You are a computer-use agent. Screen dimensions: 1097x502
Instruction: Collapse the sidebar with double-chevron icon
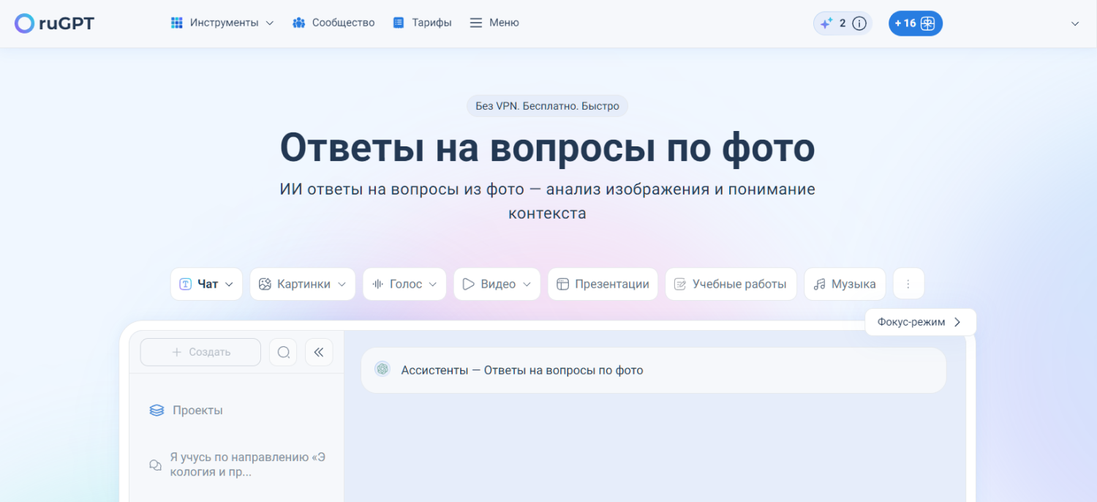point(319,352)
